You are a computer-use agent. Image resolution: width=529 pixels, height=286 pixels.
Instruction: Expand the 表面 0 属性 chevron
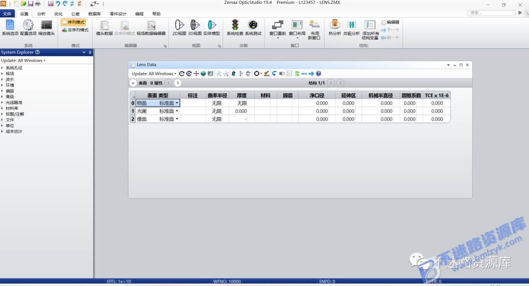(x=133, y=83)
